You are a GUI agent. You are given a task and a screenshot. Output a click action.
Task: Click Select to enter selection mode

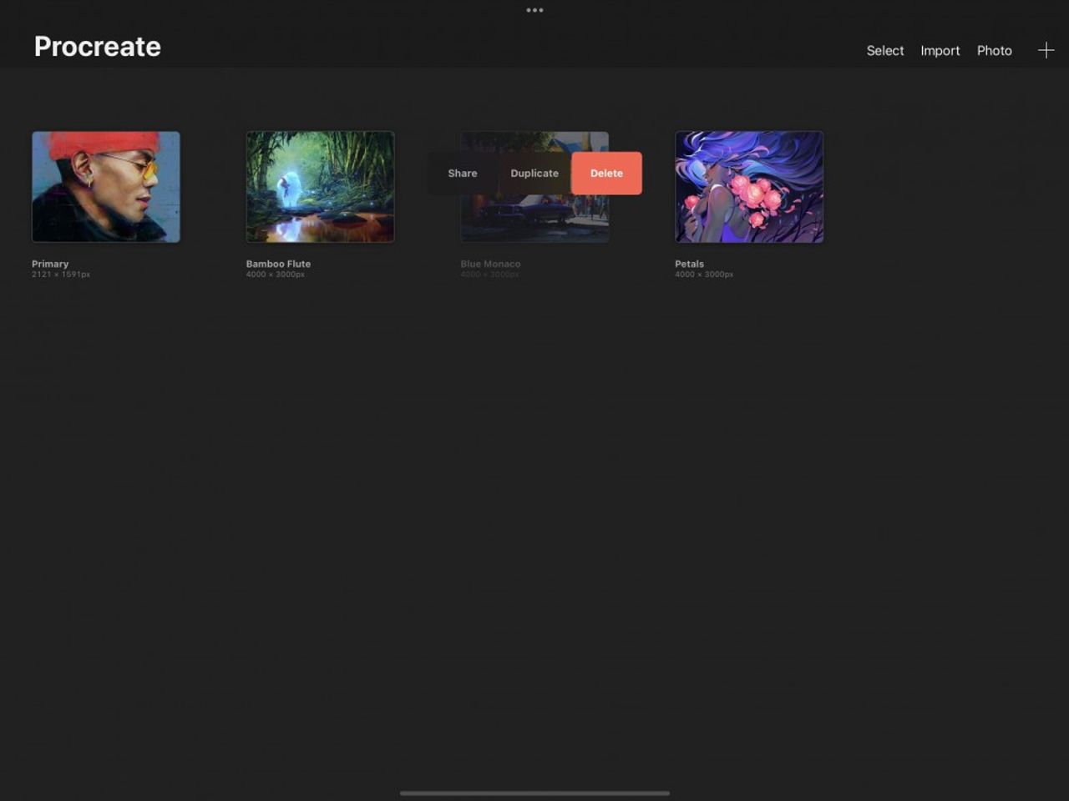tap(884, 50)
